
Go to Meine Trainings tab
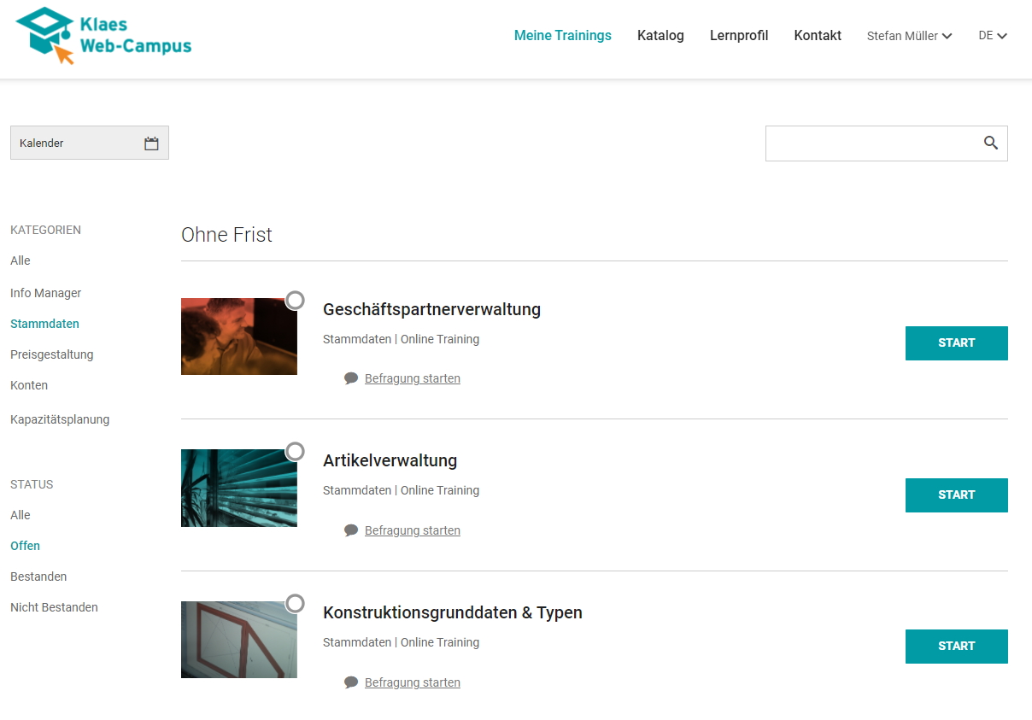pos(563,36)
